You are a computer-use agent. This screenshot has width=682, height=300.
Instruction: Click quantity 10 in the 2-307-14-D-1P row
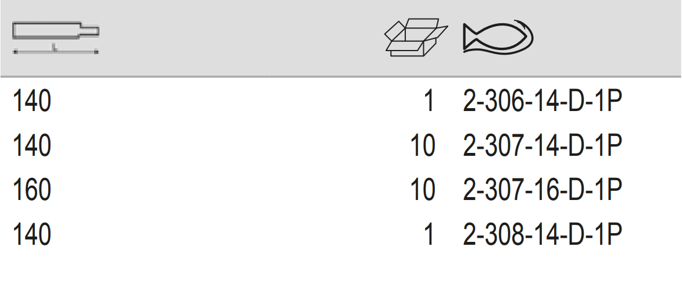[423, 145]
